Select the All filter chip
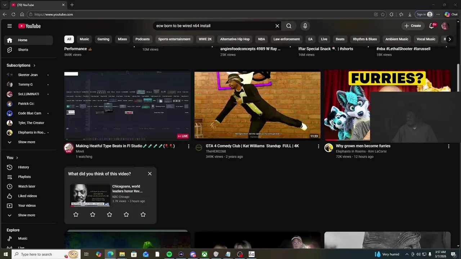 pos(69,39)
